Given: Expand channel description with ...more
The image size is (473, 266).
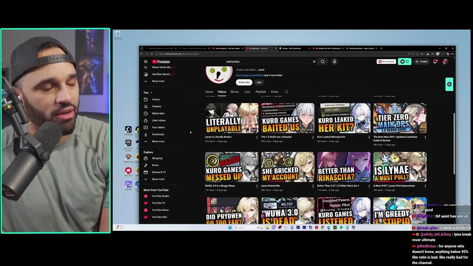Looking at the screenshot, I should (261, 70).
